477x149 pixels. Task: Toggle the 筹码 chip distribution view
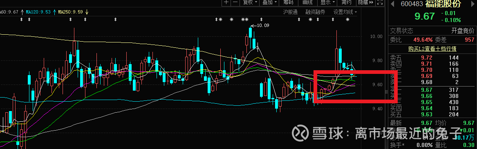click(289, 2)
